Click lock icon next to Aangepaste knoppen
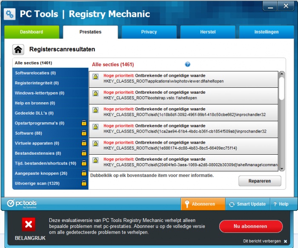298x248 pixels. click(84, 173)
